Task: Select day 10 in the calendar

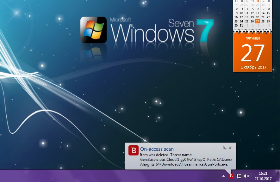Action: click(241, 13)
